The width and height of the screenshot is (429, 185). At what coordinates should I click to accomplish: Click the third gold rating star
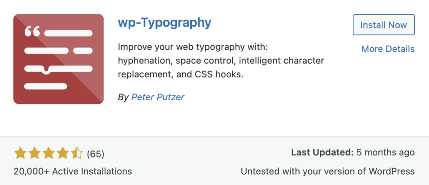[x=48, y=154]
